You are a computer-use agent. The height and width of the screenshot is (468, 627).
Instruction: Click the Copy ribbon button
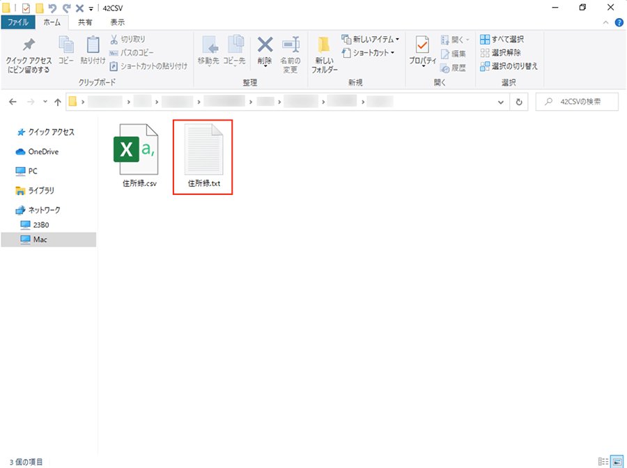click(66, 50)
